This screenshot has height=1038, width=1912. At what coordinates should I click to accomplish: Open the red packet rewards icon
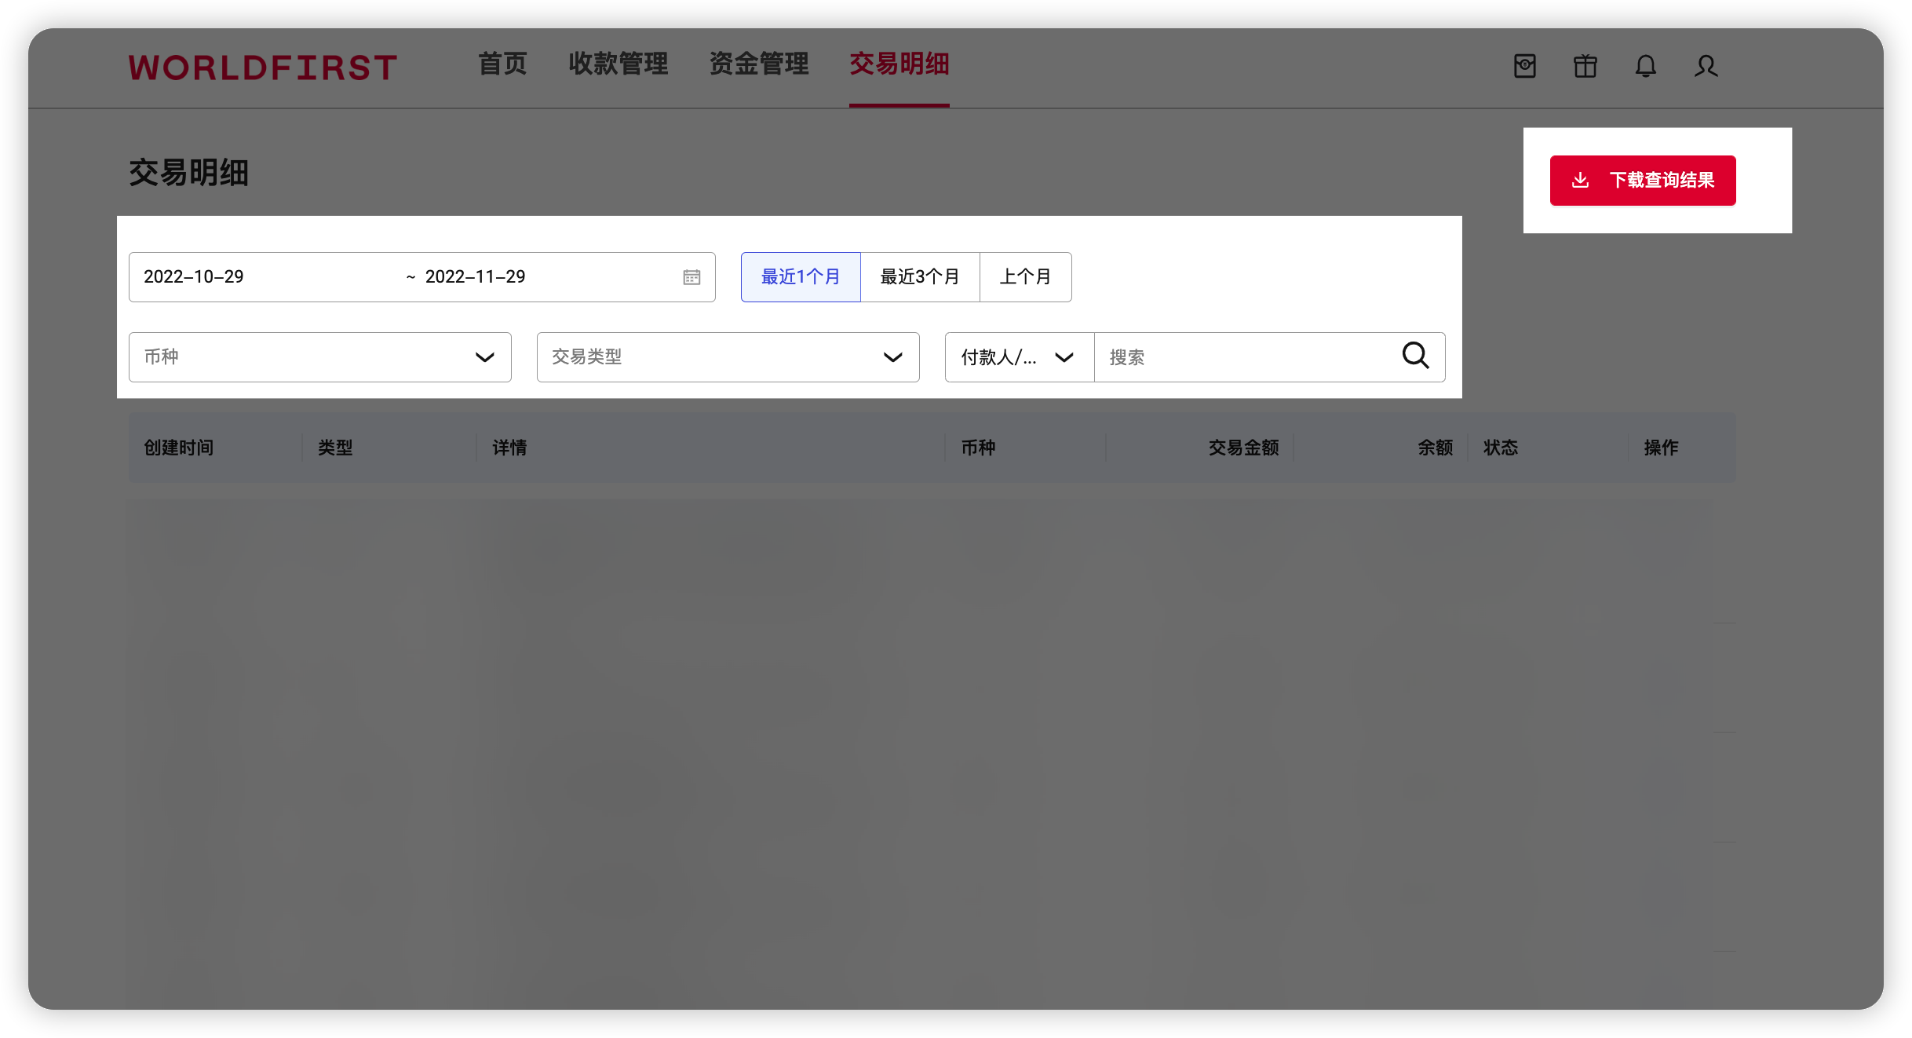[x=1524, y=67]
